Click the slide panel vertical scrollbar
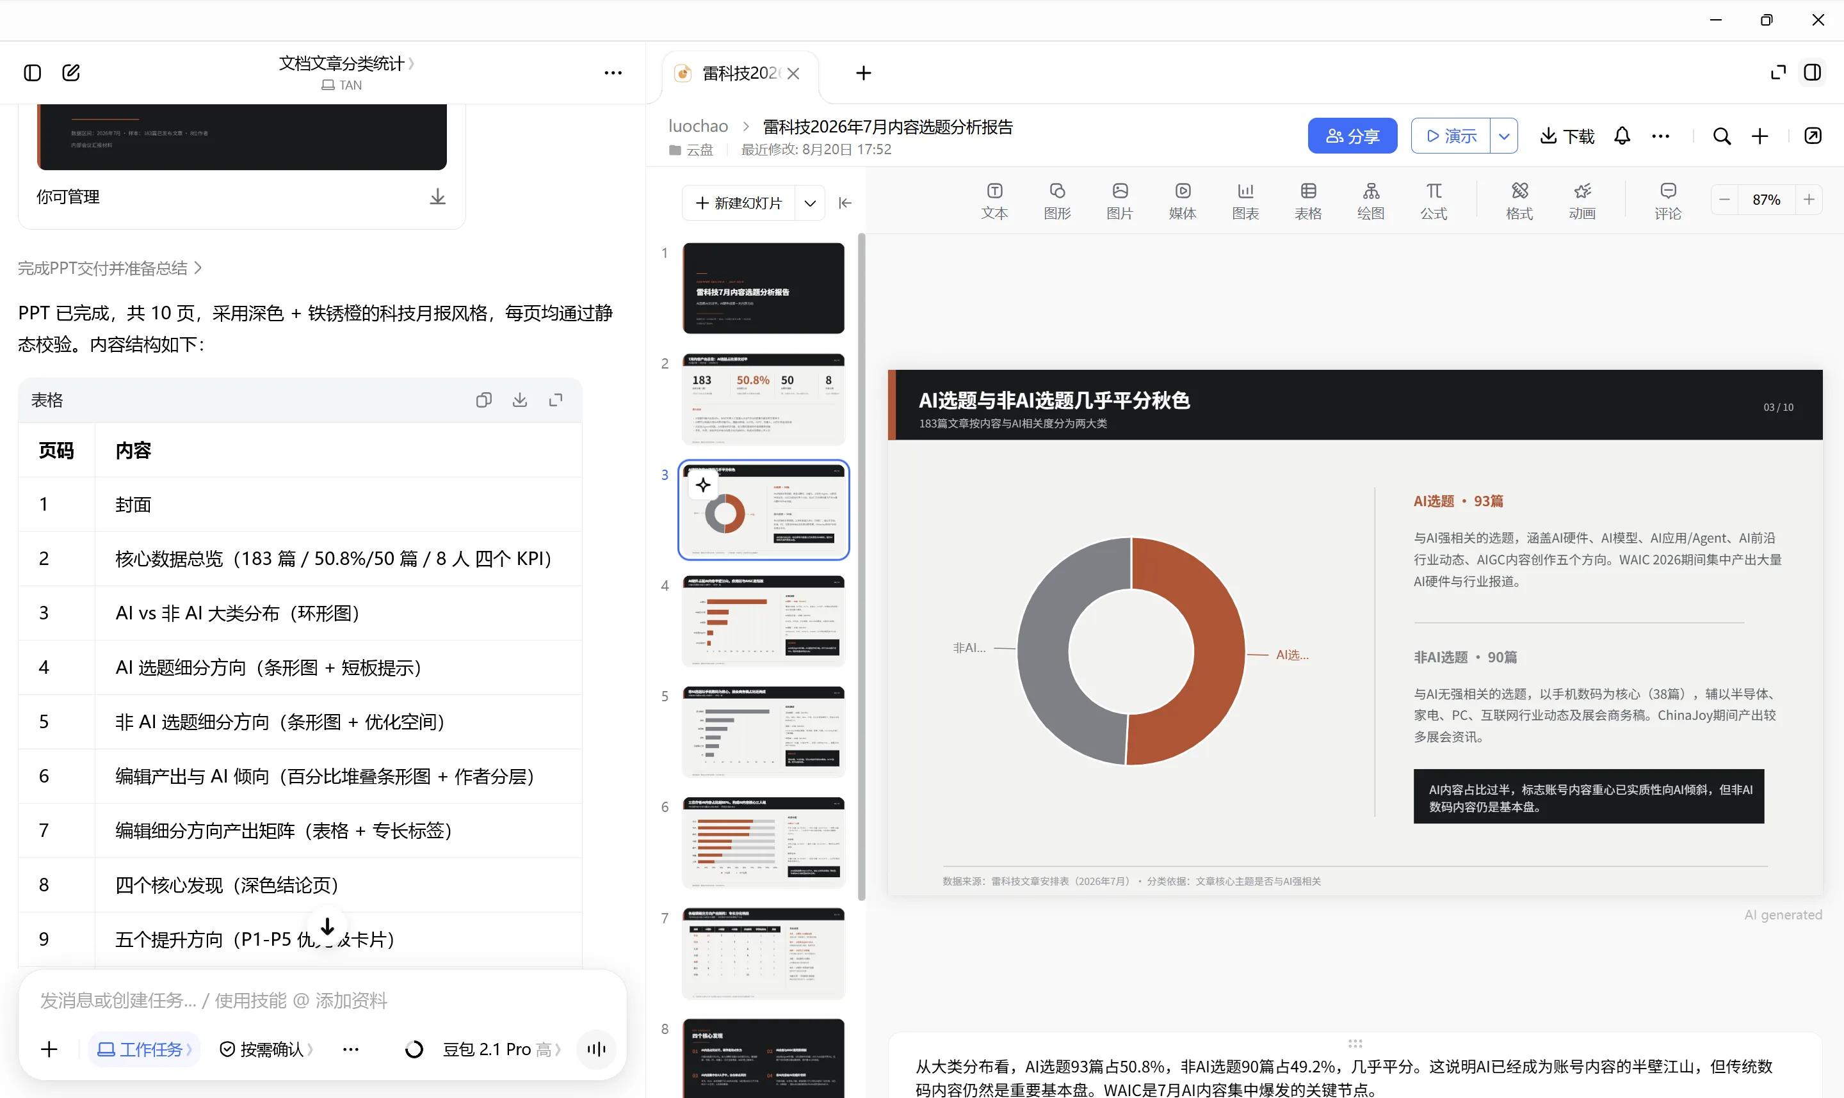This screenshot has width=1844, height=1098. 861,567
